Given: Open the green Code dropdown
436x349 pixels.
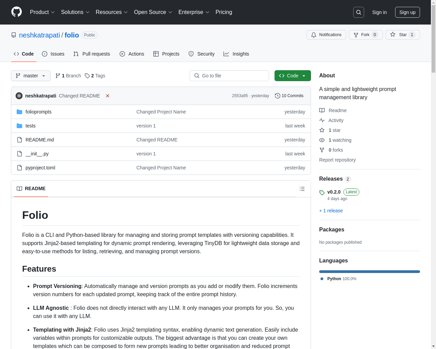Looking at the screenshot, I should (x=293, y=76).
